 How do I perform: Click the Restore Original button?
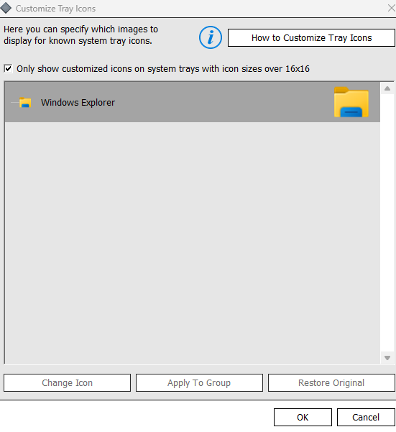331,382
